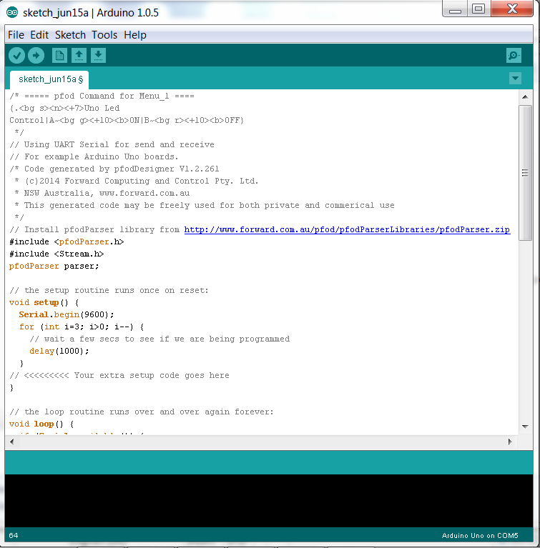Click the vertical scrollbar thumb

click(525, 173)
